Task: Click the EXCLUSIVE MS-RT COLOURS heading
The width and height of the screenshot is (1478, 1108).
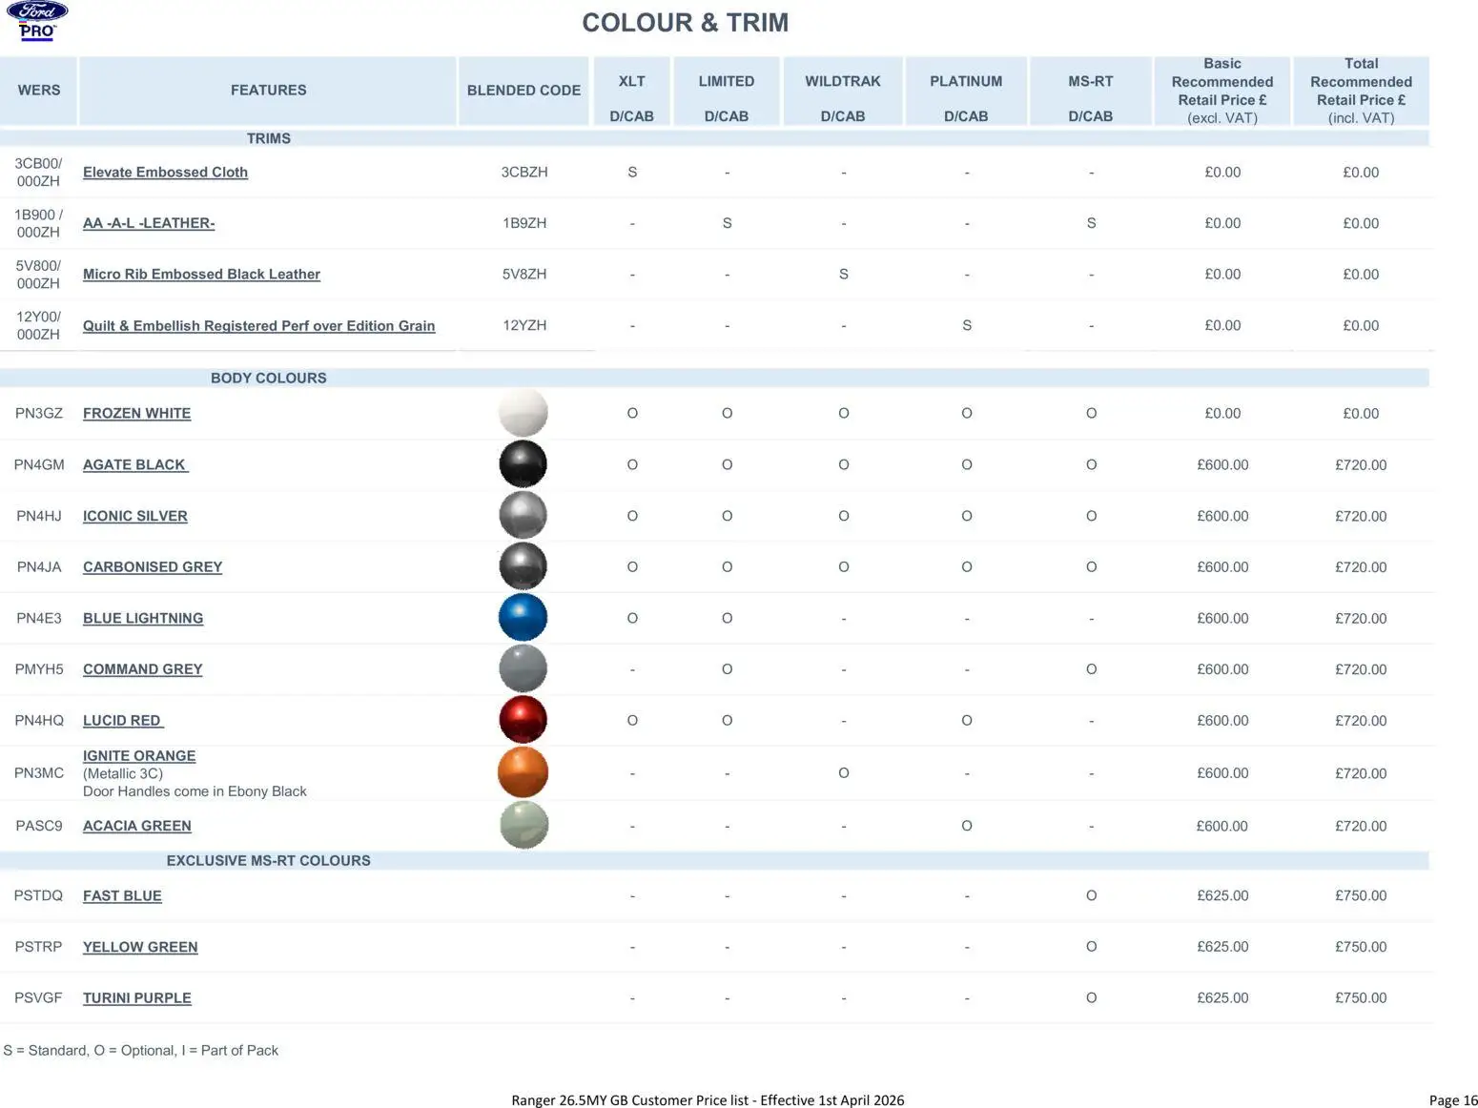Action: tap(269, 861)
